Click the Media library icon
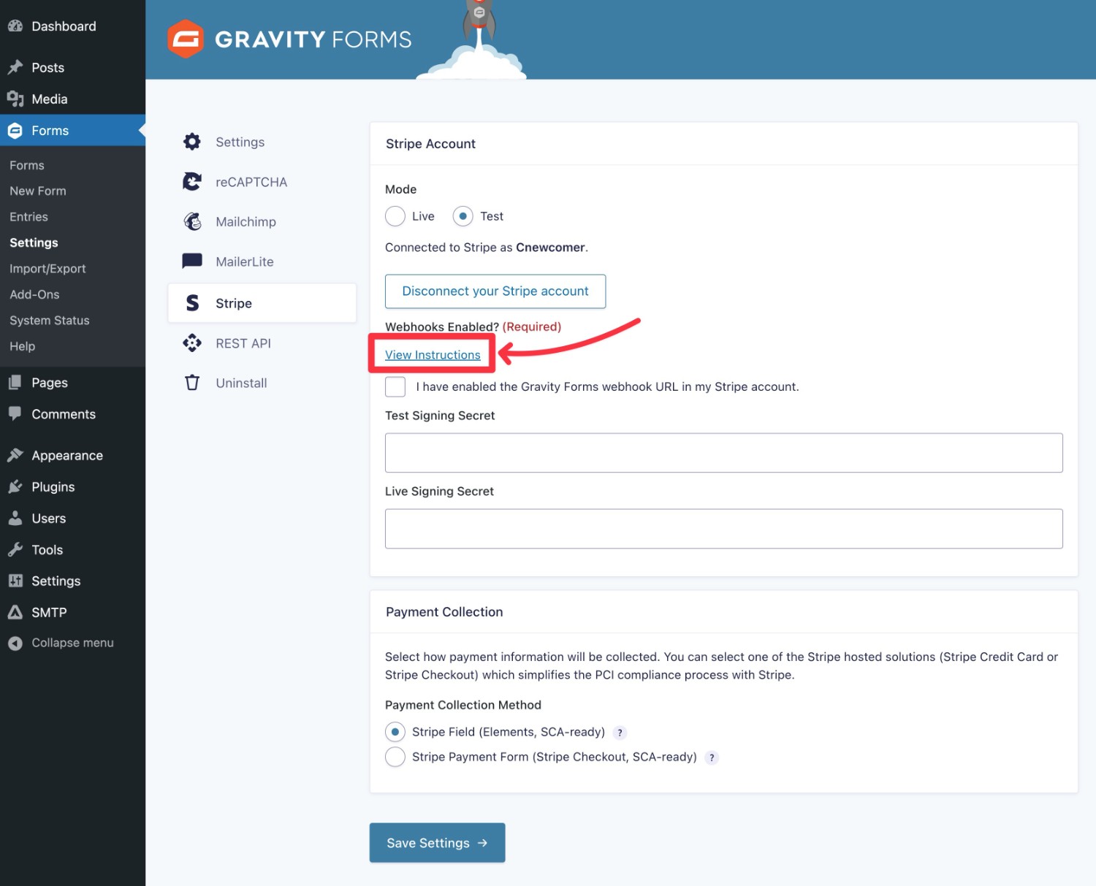The image size is (1096, 886). pos(15,99)
